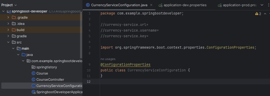Switch to the application-dev.properties tab
270x96 pixels.
click(185, 5)
